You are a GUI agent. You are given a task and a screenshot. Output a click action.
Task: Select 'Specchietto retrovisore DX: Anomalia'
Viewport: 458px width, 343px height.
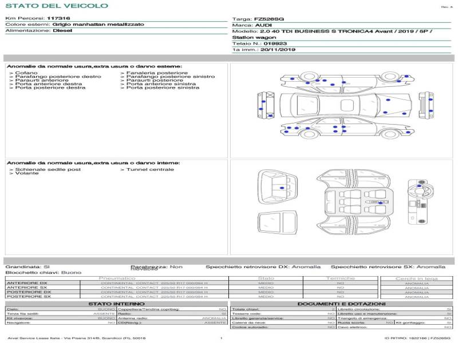tap(263, 266)
